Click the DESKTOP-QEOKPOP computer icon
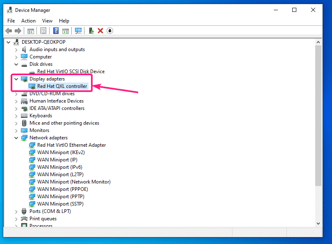 coord(16,42)
